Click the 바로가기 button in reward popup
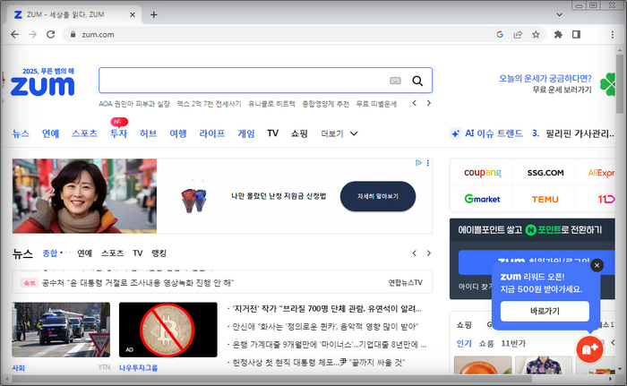Image resolution: width=627 pixels, height=386 pixels. pos(545,311)
